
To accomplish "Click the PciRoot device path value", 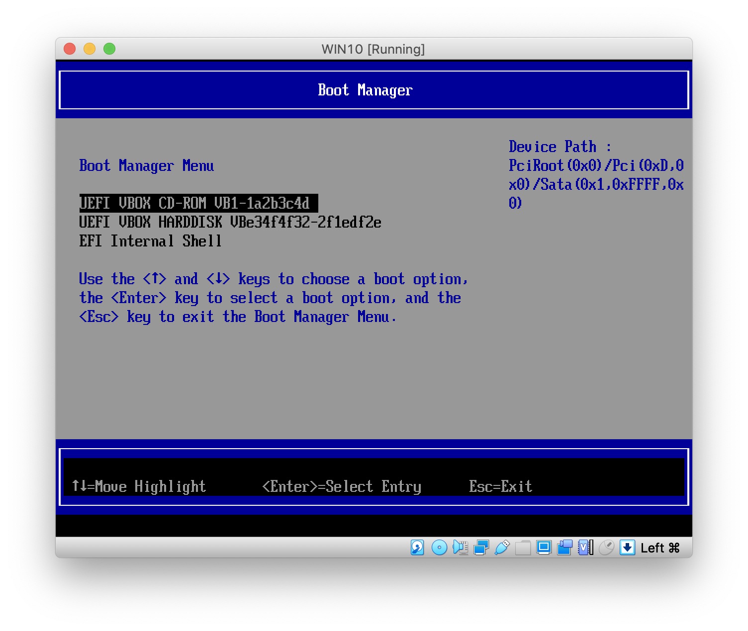I will 596,184.
